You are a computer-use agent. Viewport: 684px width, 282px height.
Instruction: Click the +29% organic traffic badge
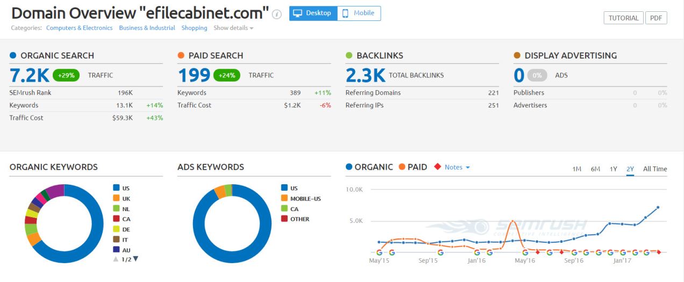point(67,75)
